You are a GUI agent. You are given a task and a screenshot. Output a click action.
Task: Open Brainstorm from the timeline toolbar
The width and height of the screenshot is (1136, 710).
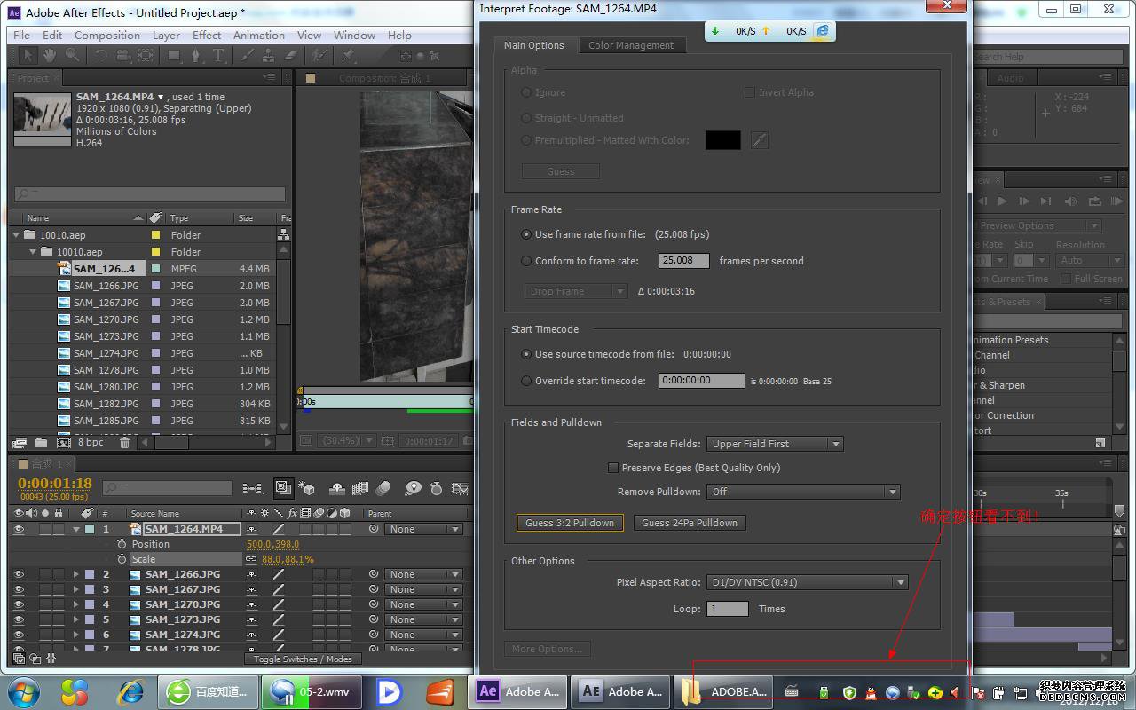point(413,488)
